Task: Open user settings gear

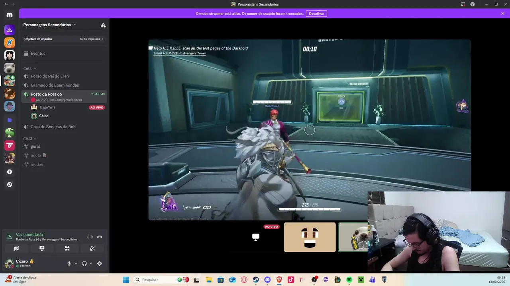Action: coord(100,263)
